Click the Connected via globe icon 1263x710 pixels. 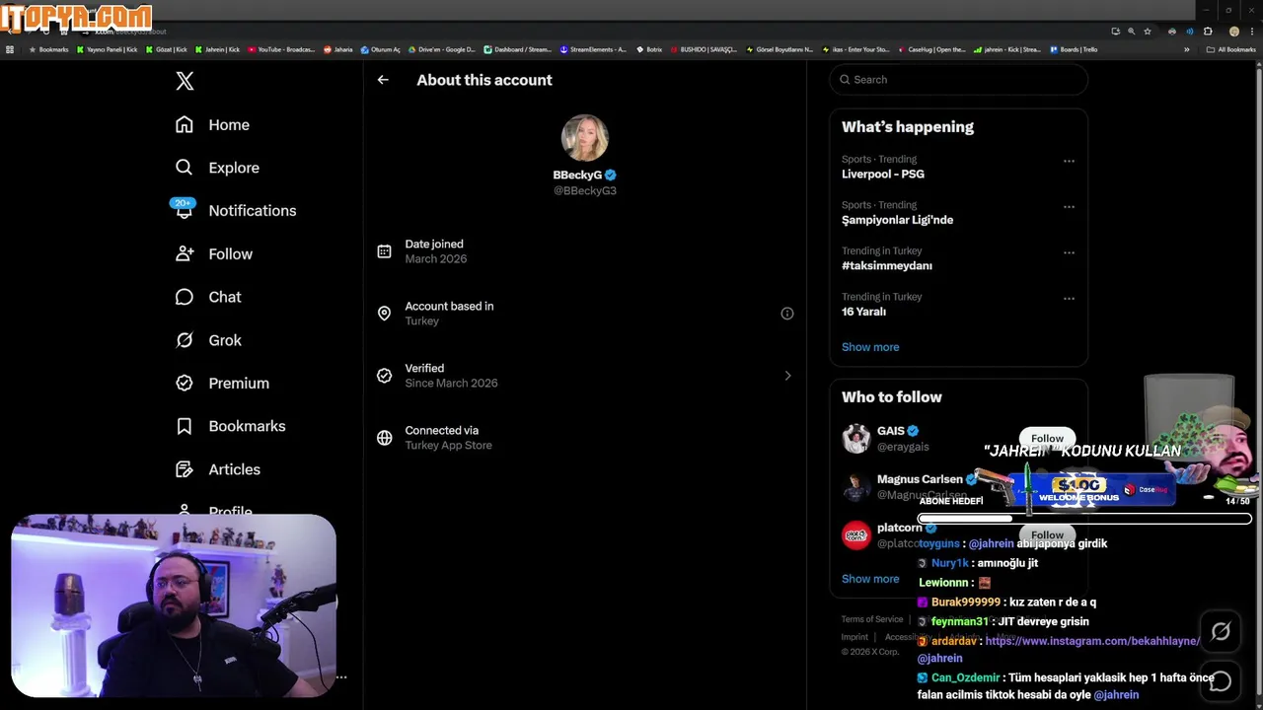click(385, 438)
